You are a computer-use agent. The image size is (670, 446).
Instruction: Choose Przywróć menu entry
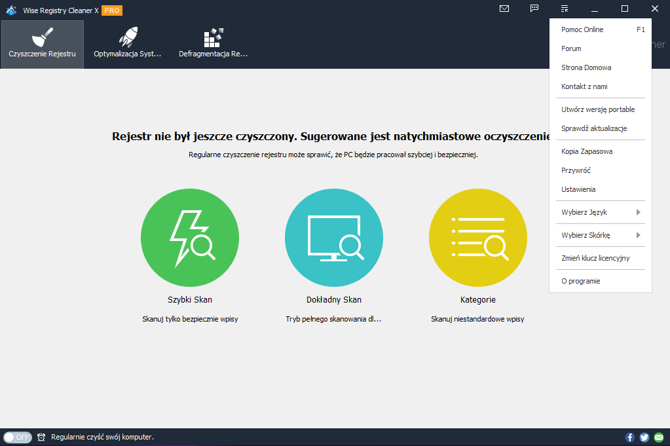[x=601, y=170]
